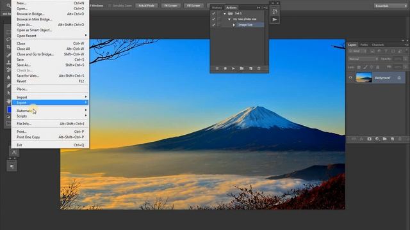This screenshot has width=410, height=230.
Task: Expand the Open Recent submenu
Action: [x=50, y=36]
